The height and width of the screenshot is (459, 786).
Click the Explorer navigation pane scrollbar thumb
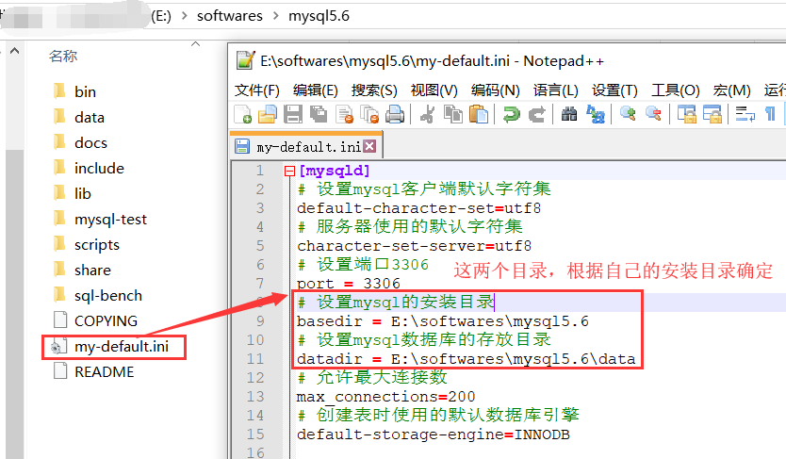(x=14, y=304)
